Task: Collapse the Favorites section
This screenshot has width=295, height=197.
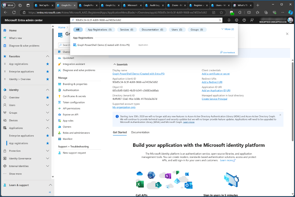Action: coord(48,56)
